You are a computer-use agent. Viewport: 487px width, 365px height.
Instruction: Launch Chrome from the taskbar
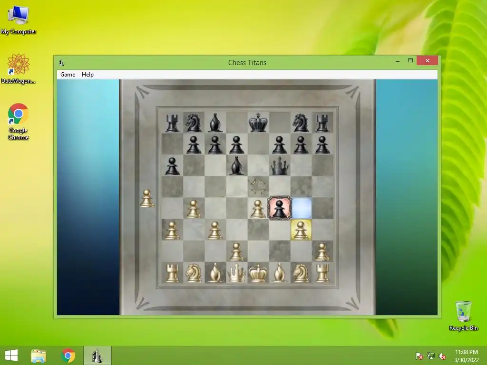tap(68, 355)
